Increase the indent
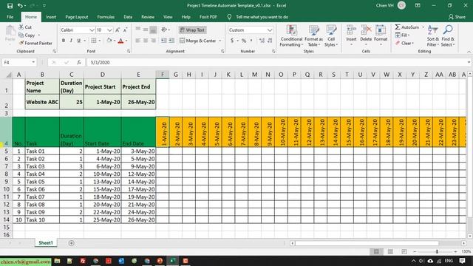Screen dimensions: 473x266 171,41
